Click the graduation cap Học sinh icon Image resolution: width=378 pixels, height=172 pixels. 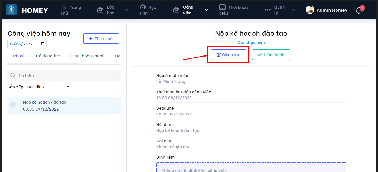[x=143, y=7]
